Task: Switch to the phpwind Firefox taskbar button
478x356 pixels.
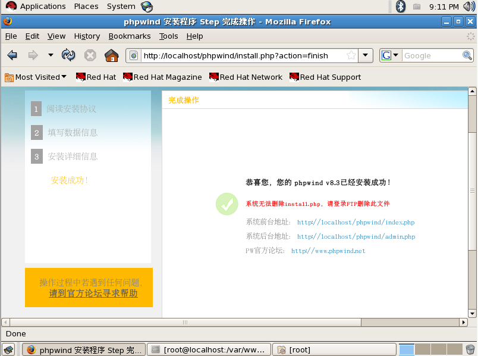Action: pos(83,349)
